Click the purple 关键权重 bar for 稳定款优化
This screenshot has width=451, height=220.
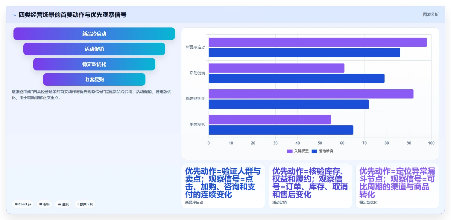311,94
